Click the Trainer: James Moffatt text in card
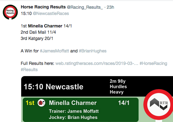Viewport: 173px width, 122px height. click(74, 111)
